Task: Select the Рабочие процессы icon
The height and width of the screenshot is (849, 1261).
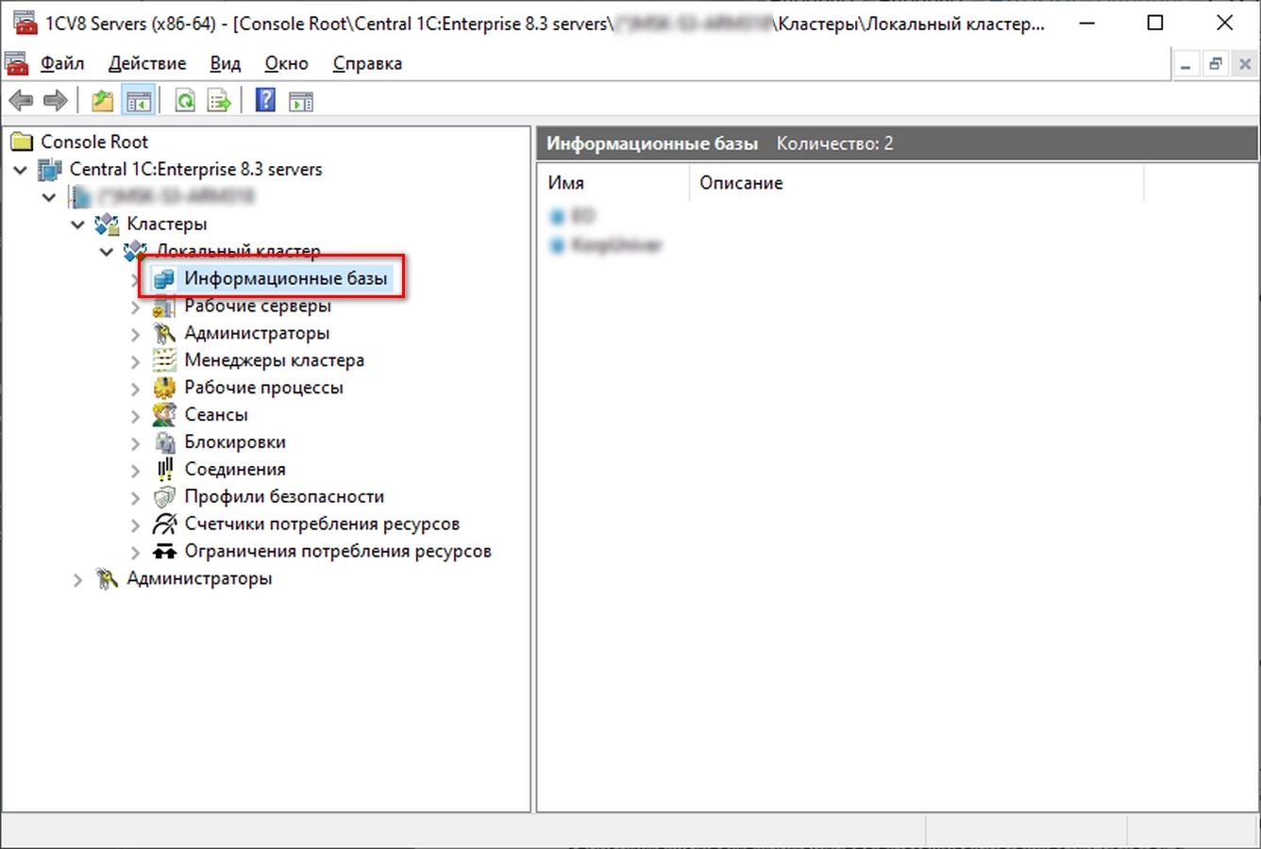Action: click(x=164, y=388)
